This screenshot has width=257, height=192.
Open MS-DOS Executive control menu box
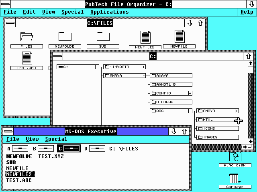(8, 132)
